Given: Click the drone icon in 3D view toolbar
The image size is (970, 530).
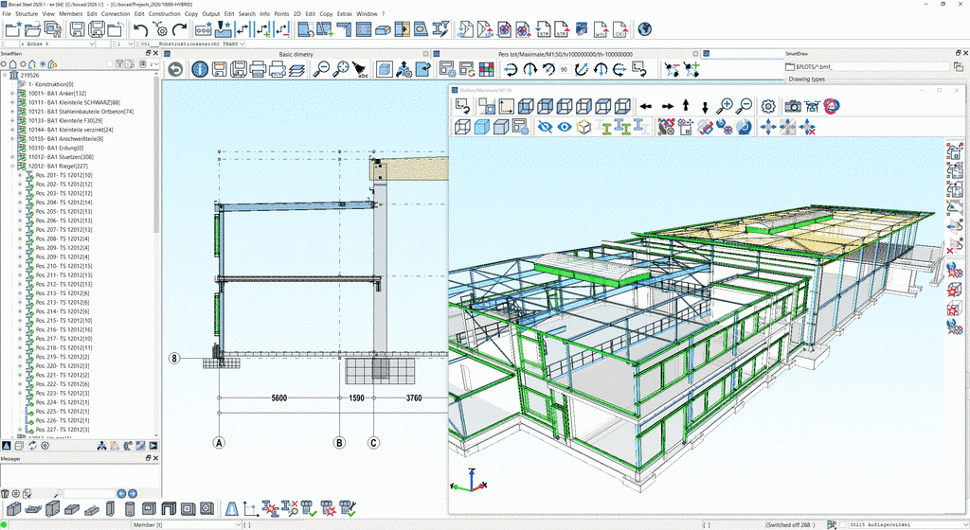Looking at the screenshot, I should click(812, 106).
